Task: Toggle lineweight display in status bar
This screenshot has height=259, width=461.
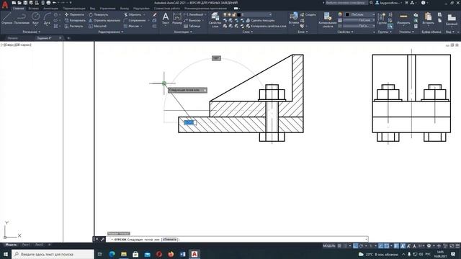Action: tap(396, 246)
